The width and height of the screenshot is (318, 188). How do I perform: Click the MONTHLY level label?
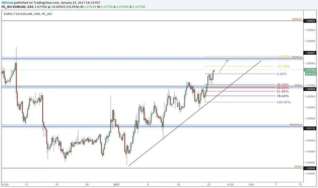pyautogui.click(x=296, y=124)
